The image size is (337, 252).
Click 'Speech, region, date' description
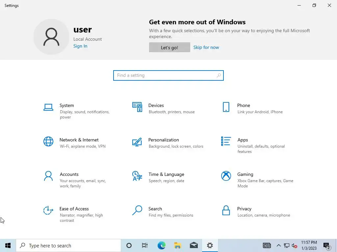tap(166, 181)
